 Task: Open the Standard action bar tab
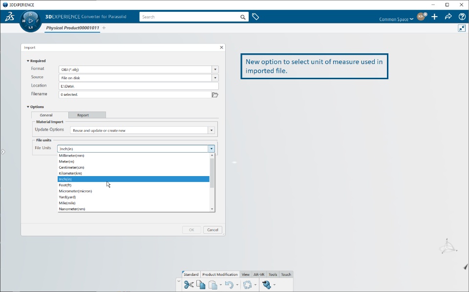click(x=191, y=274)
